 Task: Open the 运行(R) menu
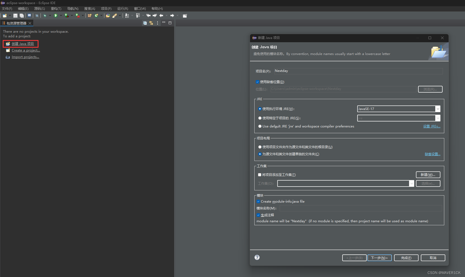coord(123,9)
